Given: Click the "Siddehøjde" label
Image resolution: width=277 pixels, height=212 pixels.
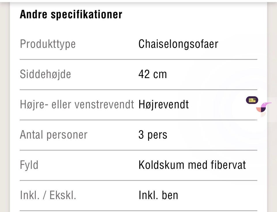Looking at the screenshot, I should coord(45,74).
